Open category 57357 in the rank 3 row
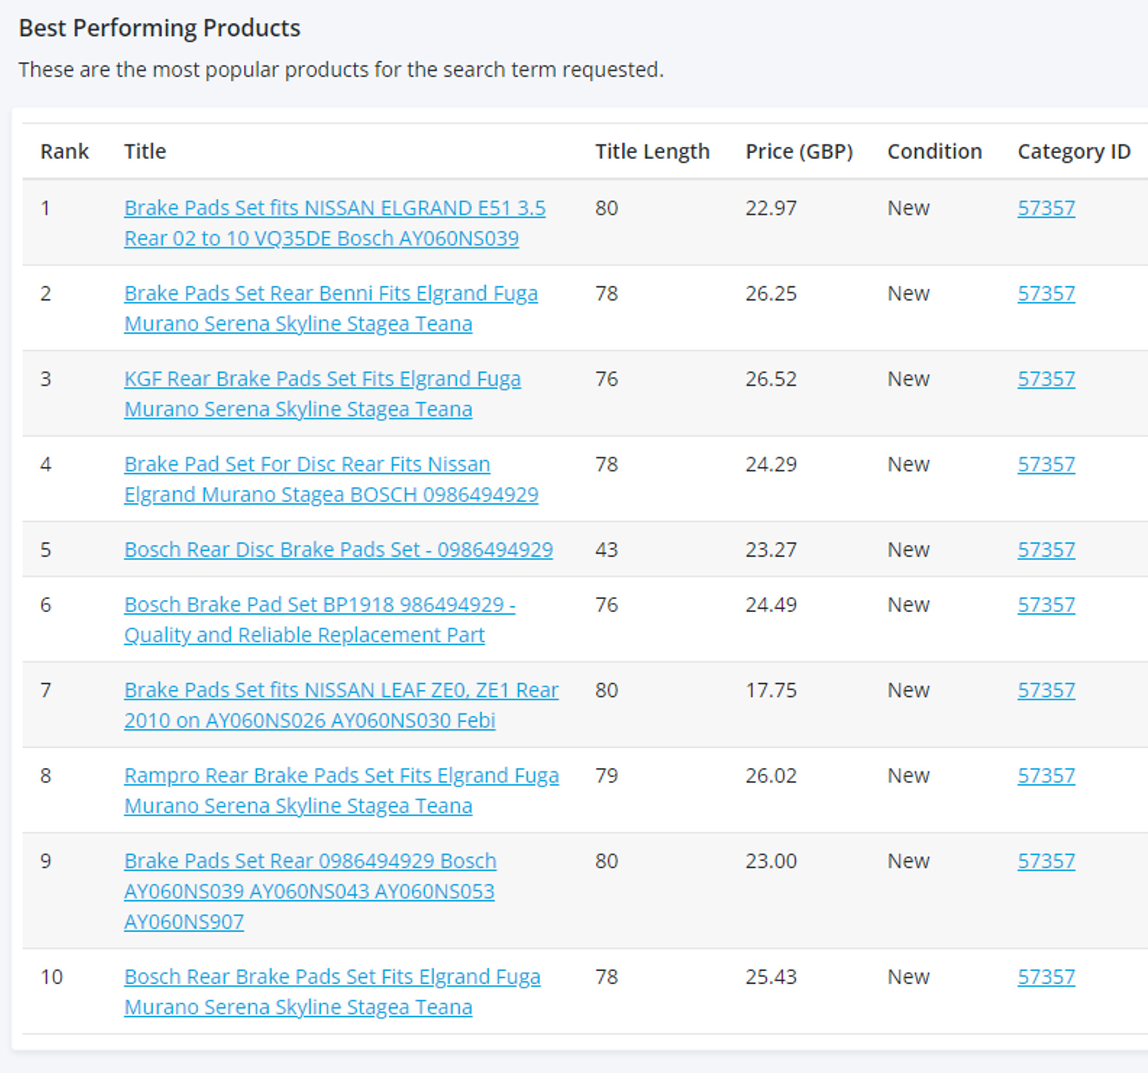Image resolution: width=1148 pixels, height=1073 pixels. 1046,379
